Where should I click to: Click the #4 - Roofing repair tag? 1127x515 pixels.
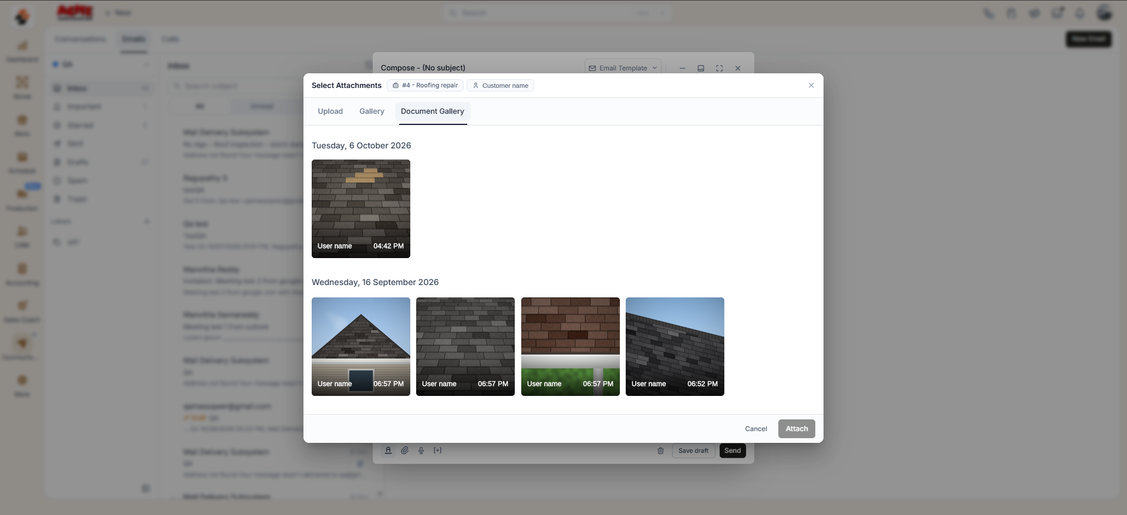pyautogui.click(x=425, y=86)
